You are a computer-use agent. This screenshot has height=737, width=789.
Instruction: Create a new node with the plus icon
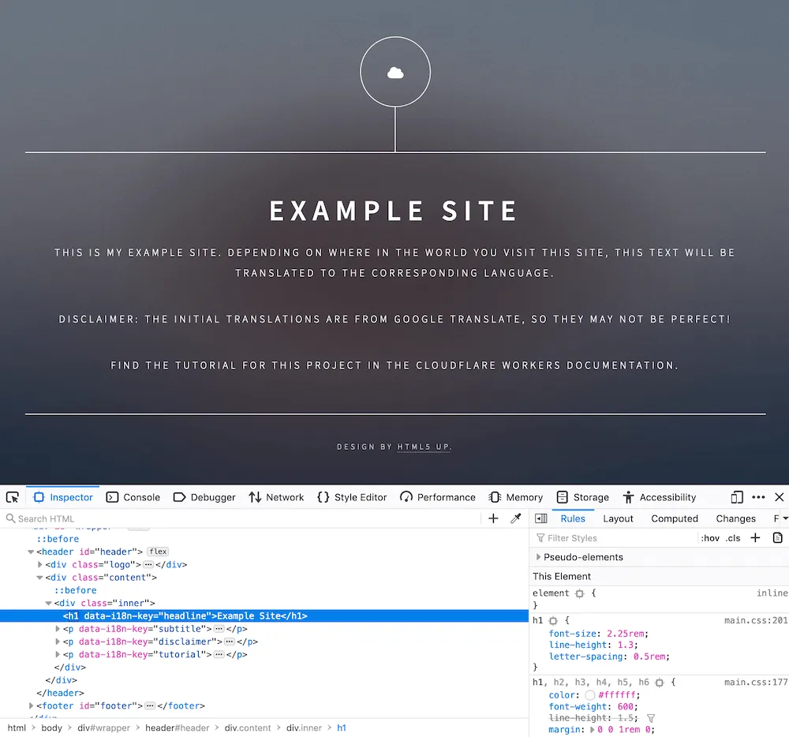point(494,518)
